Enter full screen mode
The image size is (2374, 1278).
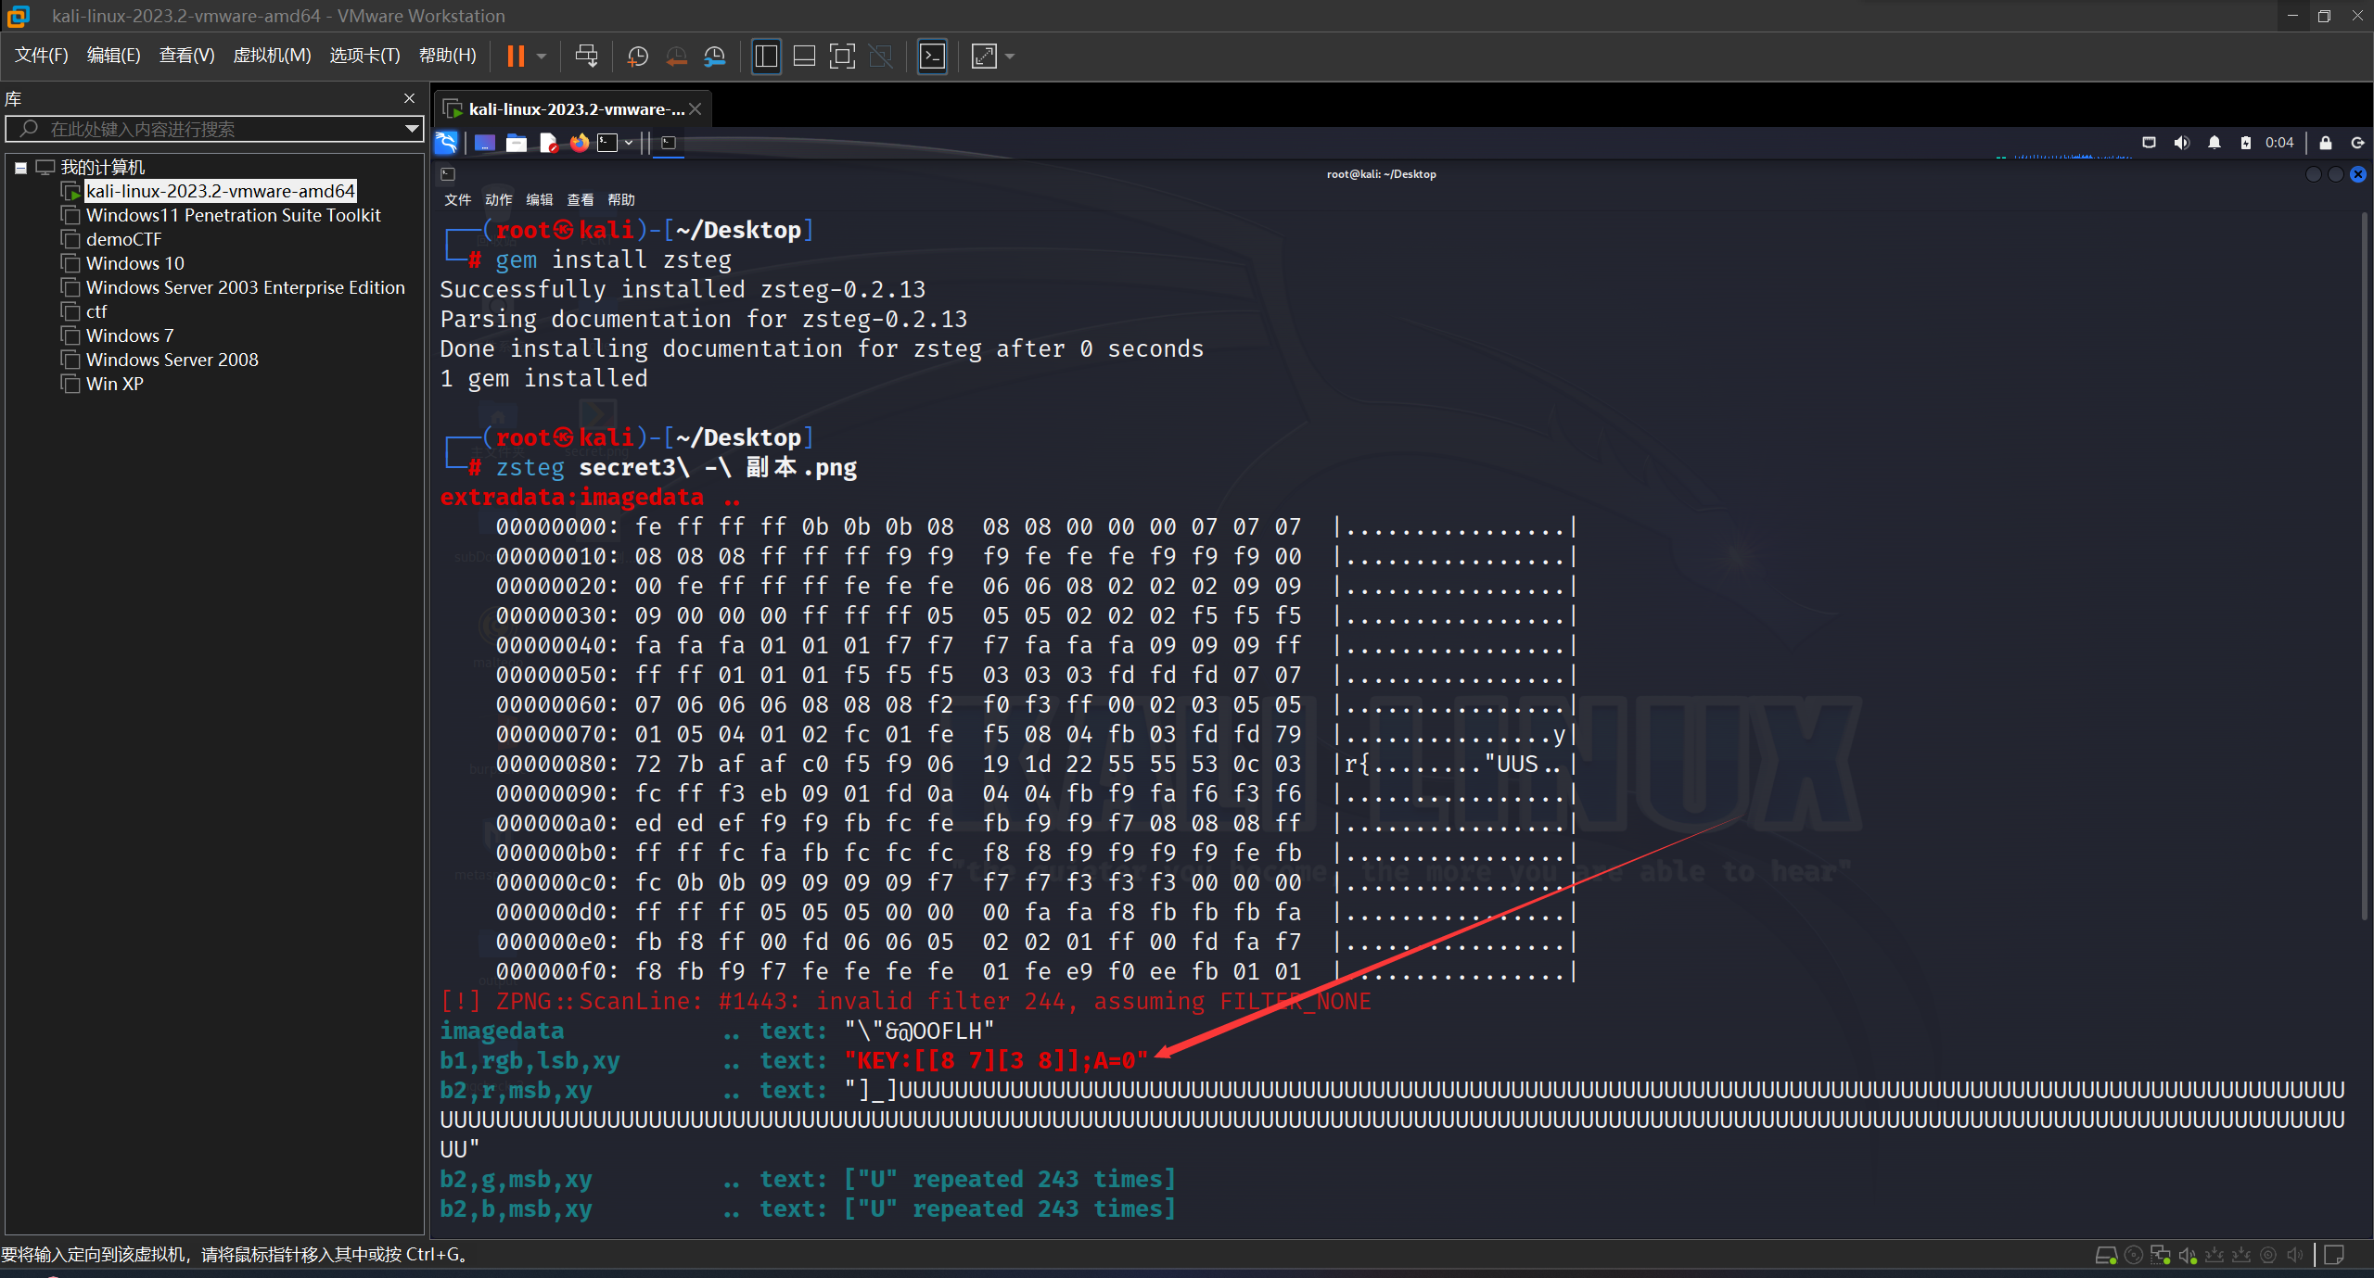pos(842,57)
